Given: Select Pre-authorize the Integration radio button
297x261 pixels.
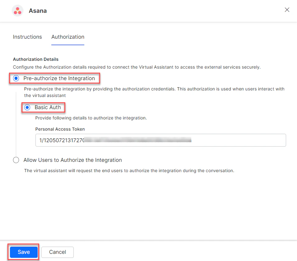Looking at the screenshot, I should [x=16, y=78].
